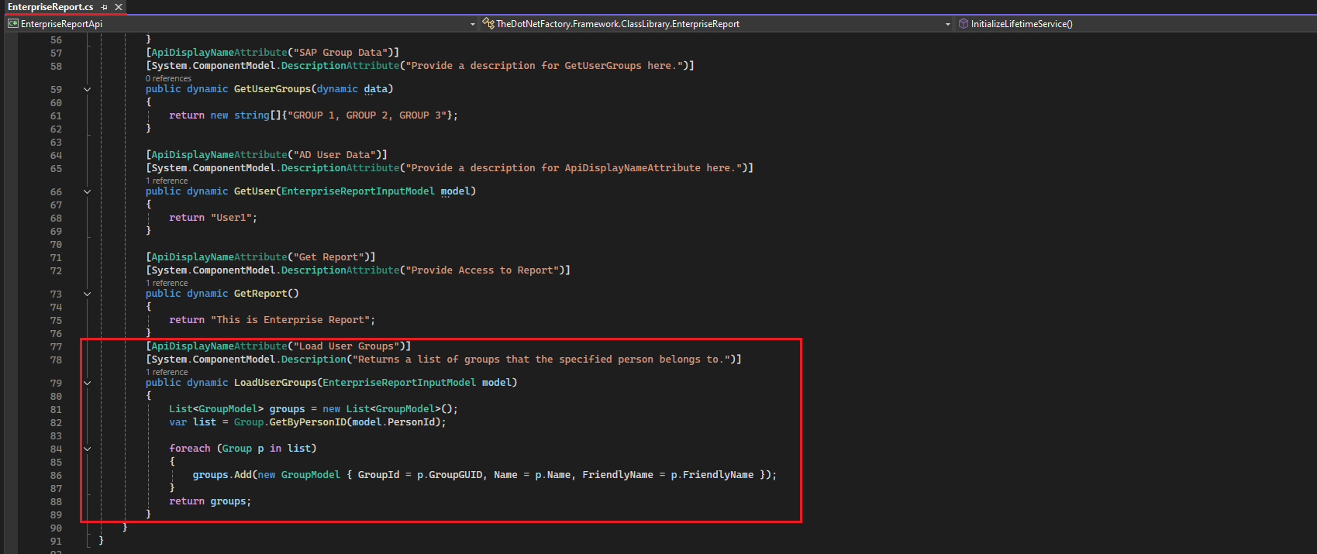Click the LoadUserGroups method name on line 79
The height and width of the screenshot is (554, 1317).
pyautogui.click(x=275, y=383)
